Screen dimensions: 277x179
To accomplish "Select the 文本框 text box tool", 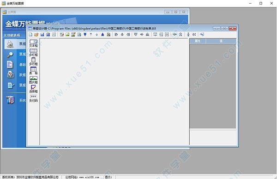I will pos(33,43).
